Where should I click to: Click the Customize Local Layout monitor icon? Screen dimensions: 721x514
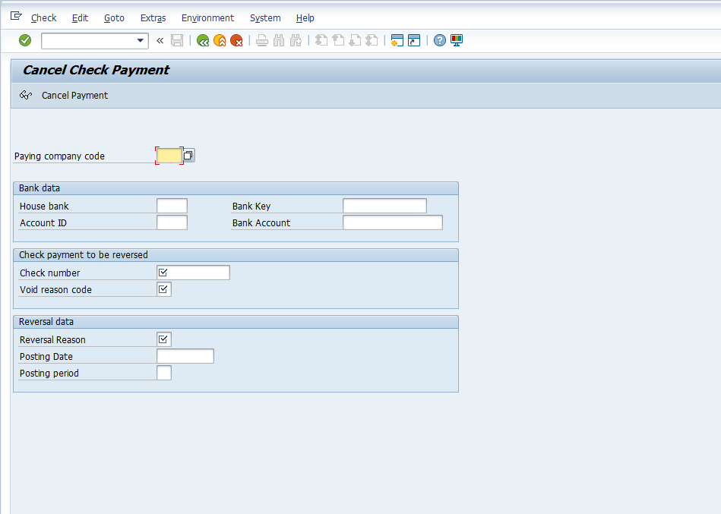[457, 40]
